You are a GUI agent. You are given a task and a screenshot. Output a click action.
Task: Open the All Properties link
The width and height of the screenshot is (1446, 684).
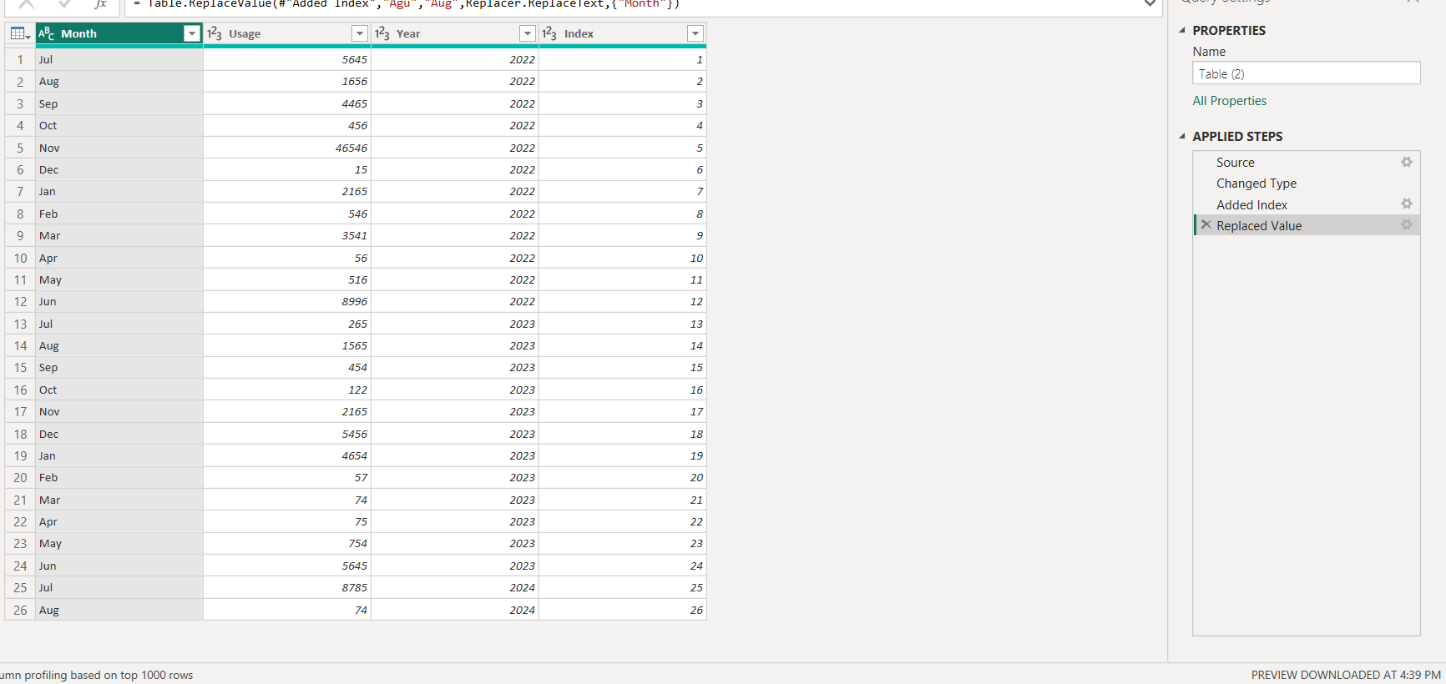(x=1229, y=101)
